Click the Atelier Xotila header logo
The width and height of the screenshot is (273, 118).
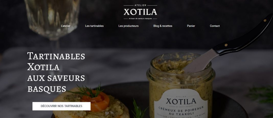pos(140,12)
